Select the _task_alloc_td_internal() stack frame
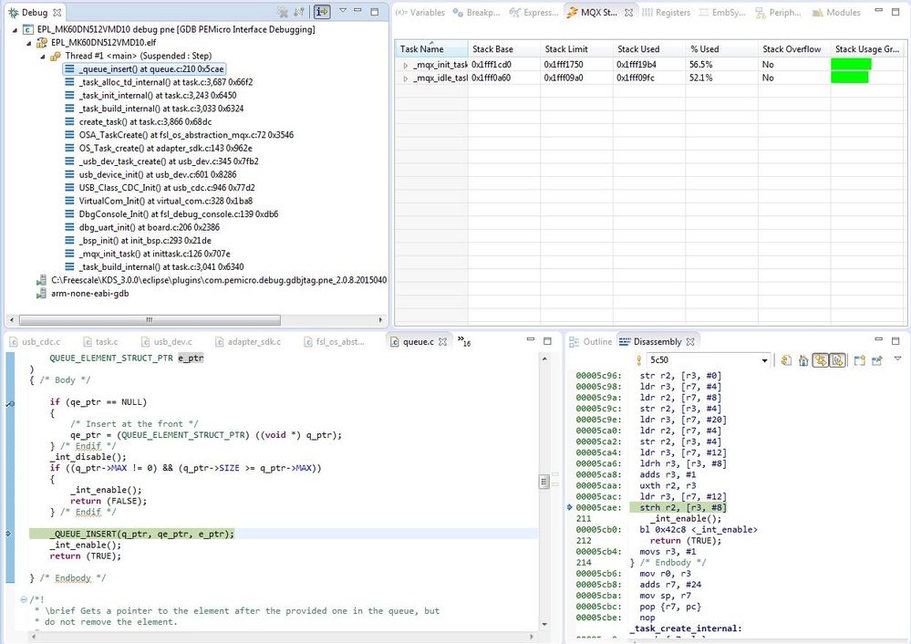 [159, 82]
